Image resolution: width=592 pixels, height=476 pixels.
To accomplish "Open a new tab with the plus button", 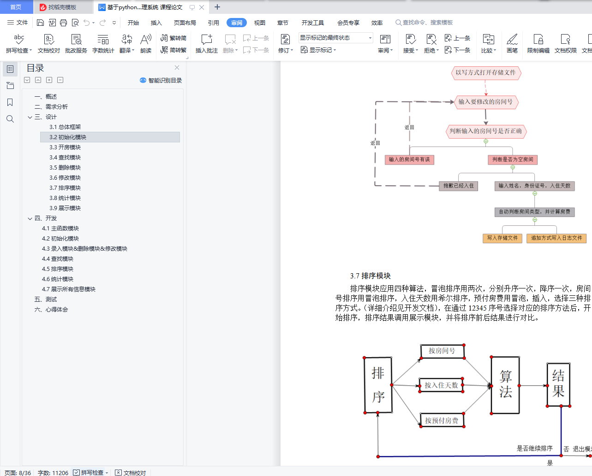I will coord(217,7).
